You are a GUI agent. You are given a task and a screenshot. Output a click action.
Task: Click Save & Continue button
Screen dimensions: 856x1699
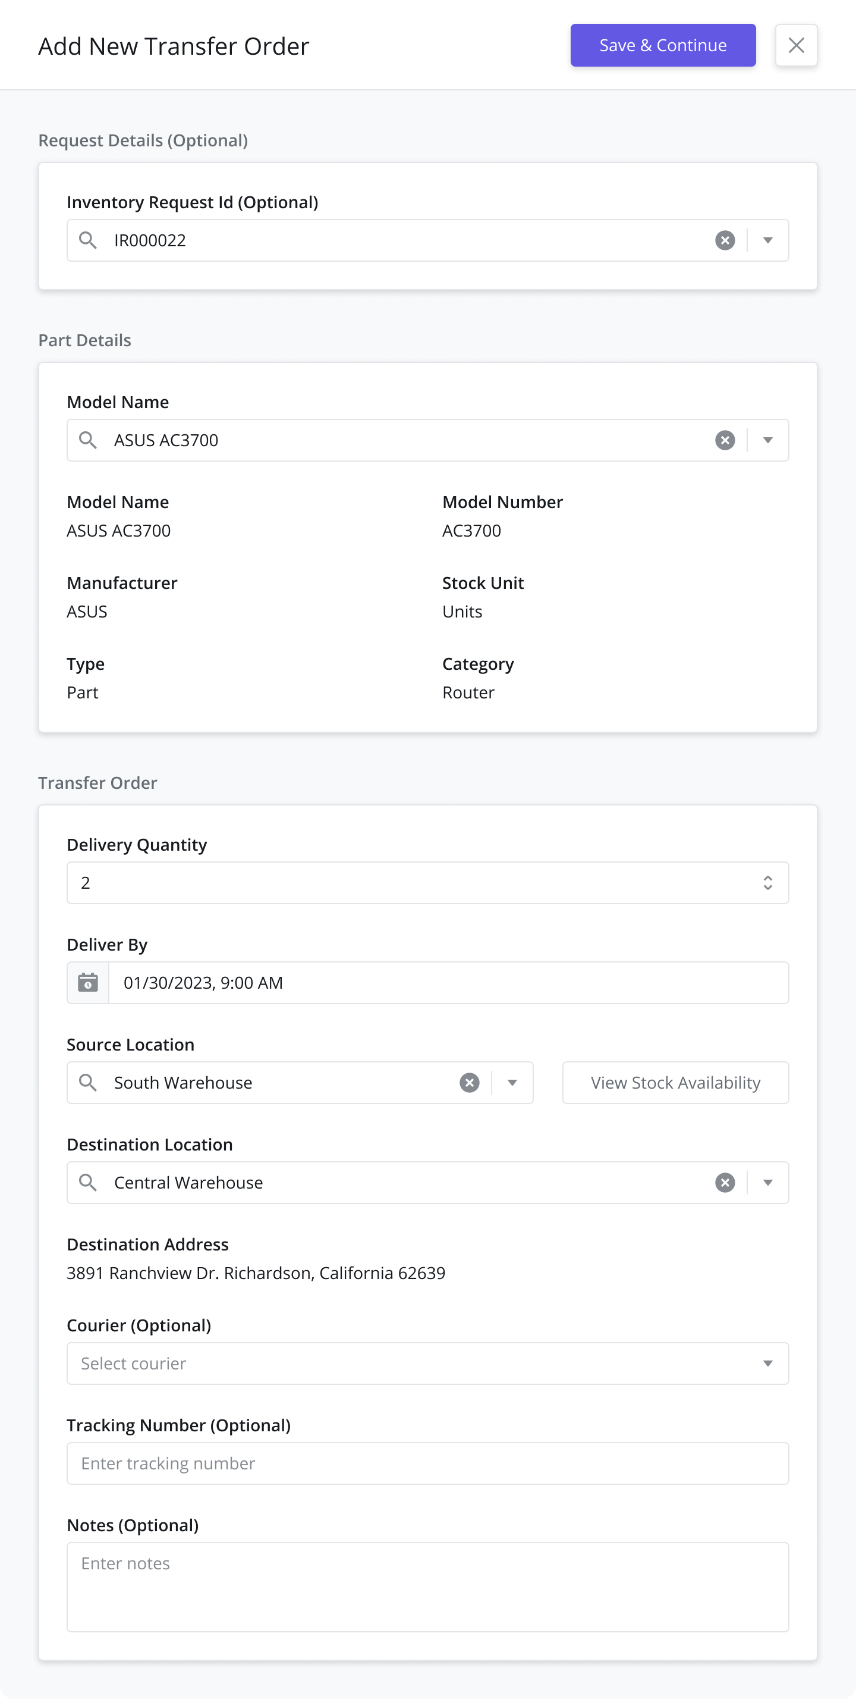663,45
